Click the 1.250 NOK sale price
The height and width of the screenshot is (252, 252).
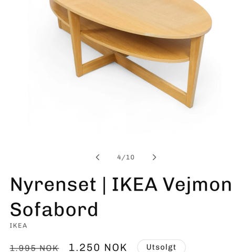pos(98,247)
